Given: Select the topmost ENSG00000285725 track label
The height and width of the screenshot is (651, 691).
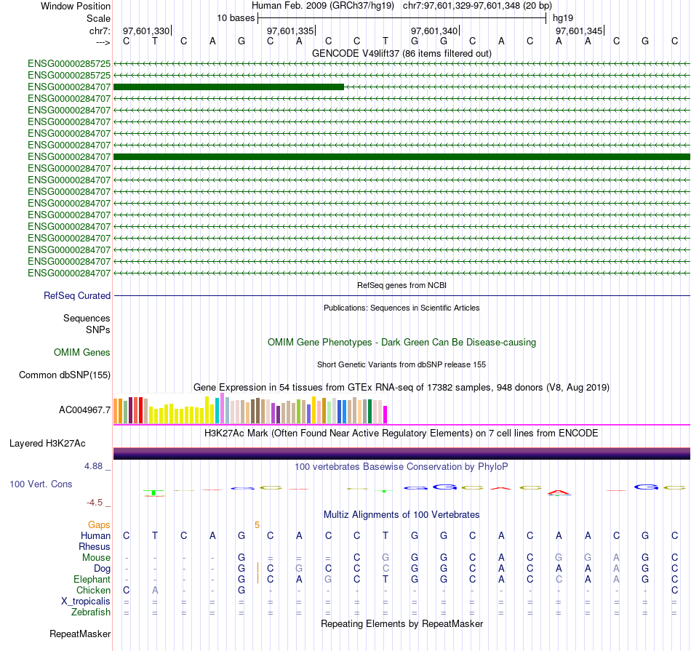Looking at the screenshot, I should coord(69,63).
